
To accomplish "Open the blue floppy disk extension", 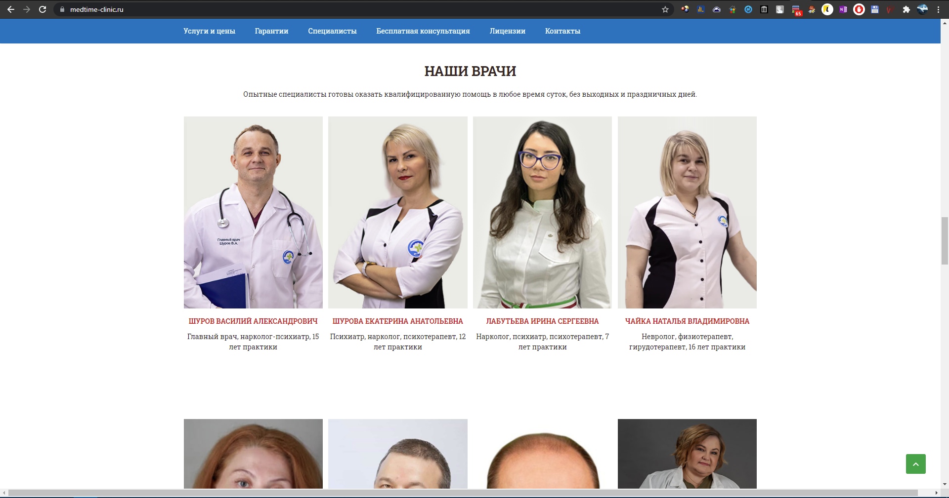I will pos(875,9).
